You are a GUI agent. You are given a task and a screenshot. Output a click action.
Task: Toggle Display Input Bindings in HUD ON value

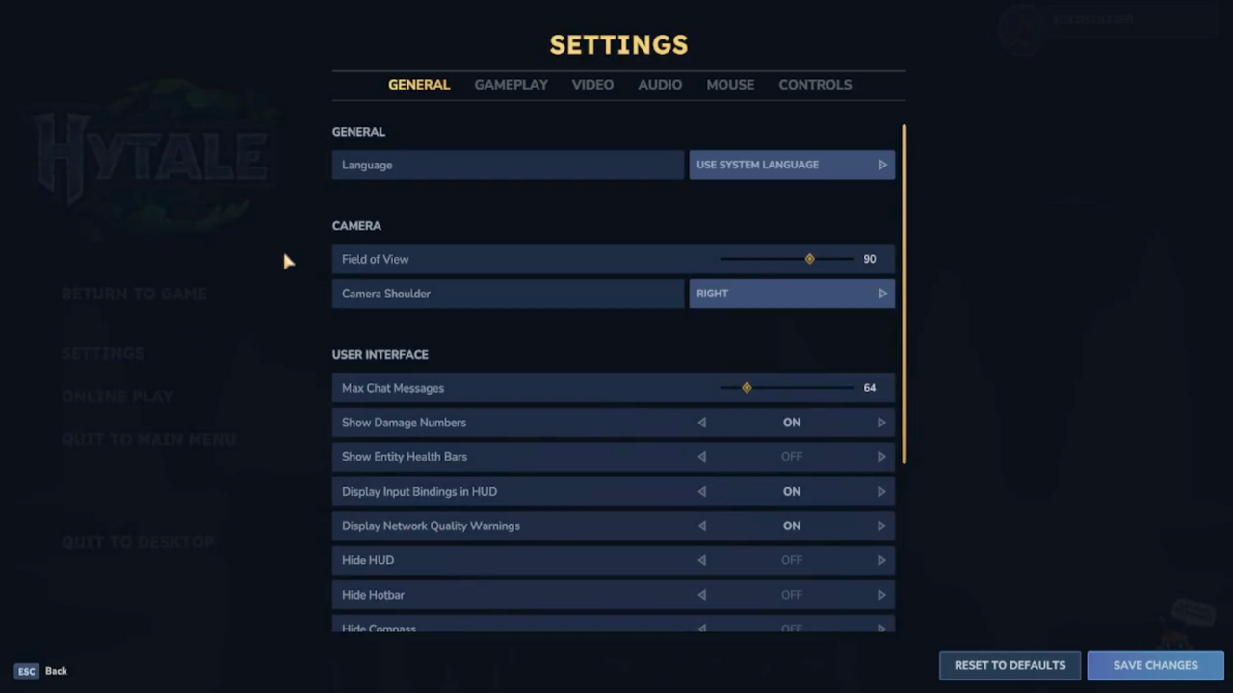791,492
